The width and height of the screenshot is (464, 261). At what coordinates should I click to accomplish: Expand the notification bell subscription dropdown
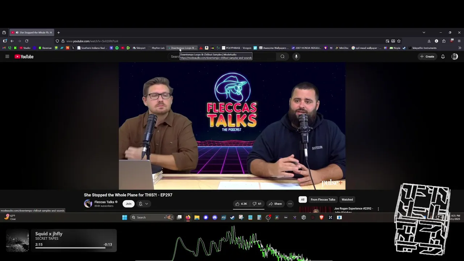(144, 204)
